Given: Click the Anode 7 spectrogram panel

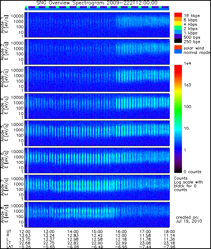Looking at the screenshot, I should click(x=97, y=187).
